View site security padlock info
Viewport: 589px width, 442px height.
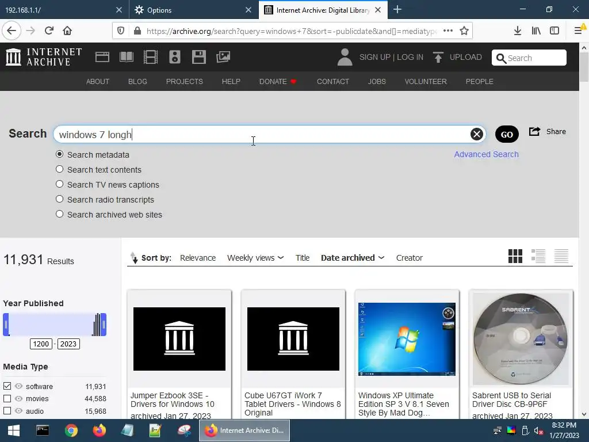click(x=137, y=31)
